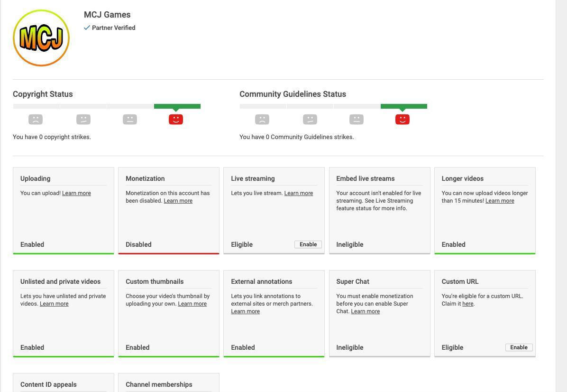Image resolution: width=567 pixels, height=392 pixels.
Task: Click the 'here' link to claim custom URL
Action: coord(467,304)
